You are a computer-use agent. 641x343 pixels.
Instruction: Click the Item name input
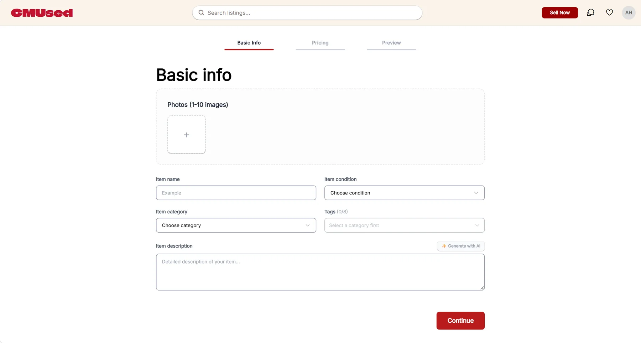(236, 193)
